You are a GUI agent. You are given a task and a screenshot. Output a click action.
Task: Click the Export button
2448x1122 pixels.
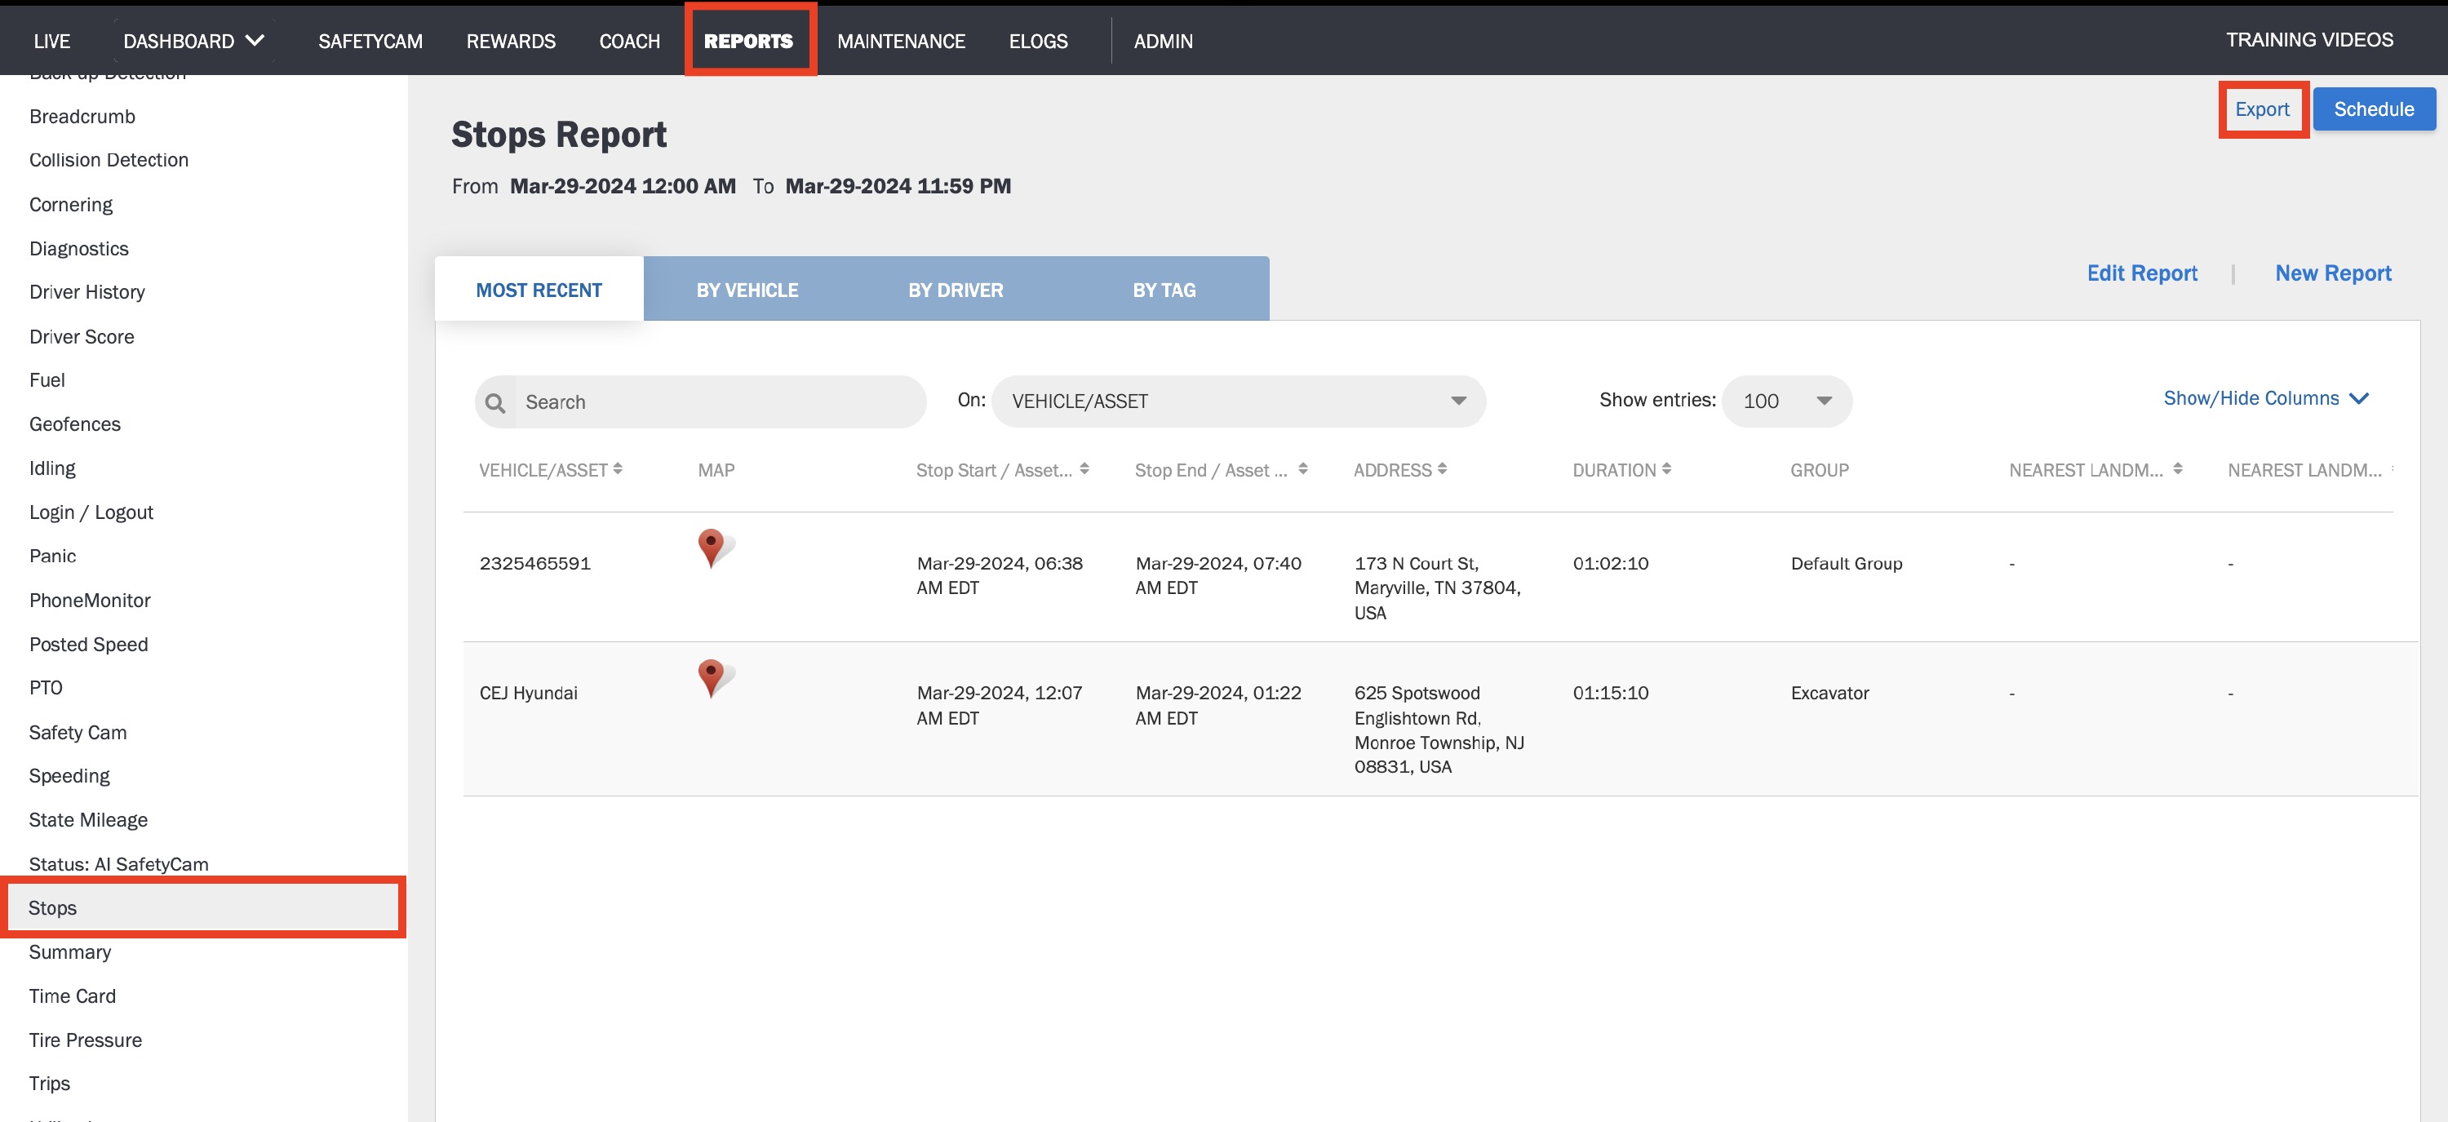click(2262, 109)
